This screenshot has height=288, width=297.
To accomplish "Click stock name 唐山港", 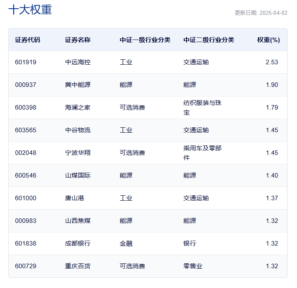I will (74, 198).
